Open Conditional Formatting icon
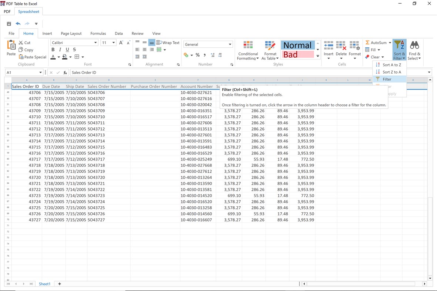This screenshot has width=437, height=291. [248, 46]
